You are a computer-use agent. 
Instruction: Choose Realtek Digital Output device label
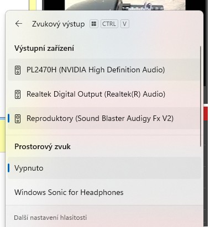[x=96, y=94]
